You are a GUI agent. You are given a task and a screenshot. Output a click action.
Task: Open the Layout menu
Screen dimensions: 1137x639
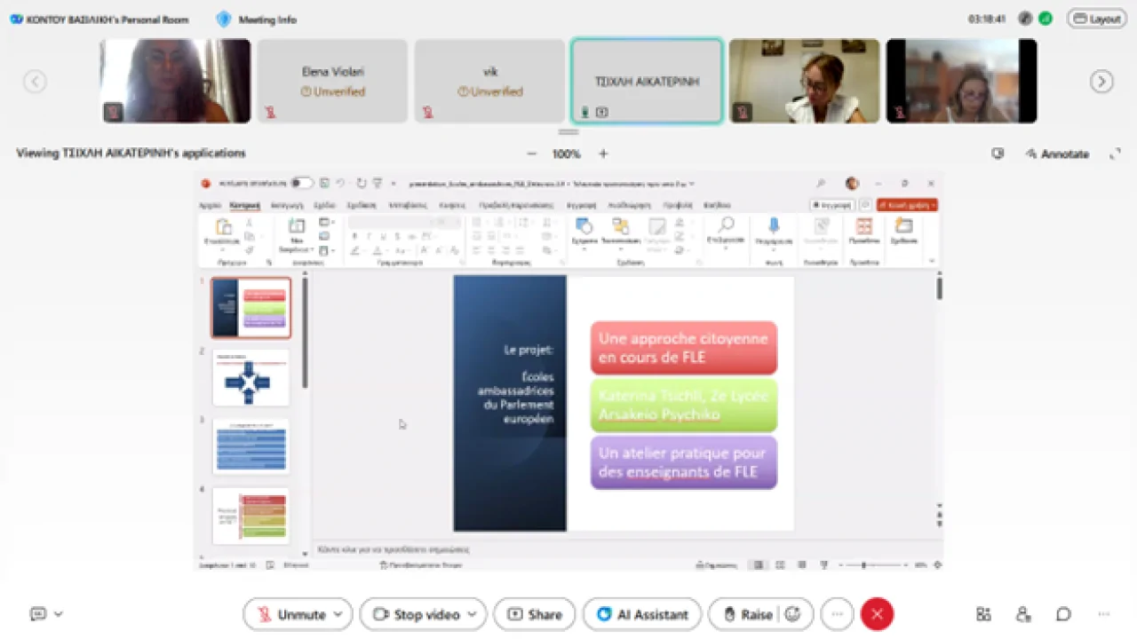(1096, 19)
